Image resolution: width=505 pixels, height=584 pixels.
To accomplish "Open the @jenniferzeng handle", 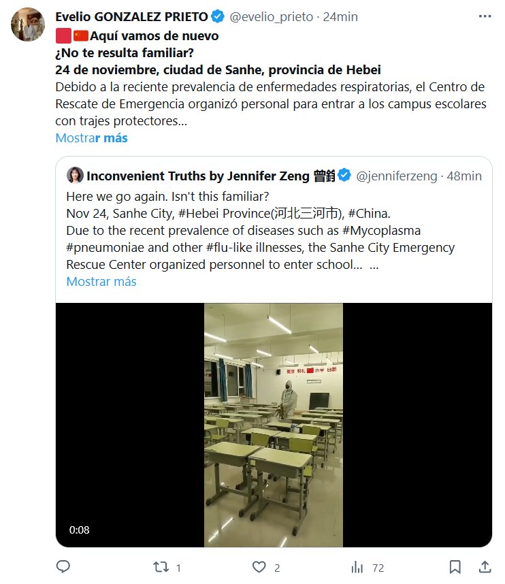I will pyautogui.click(x=397, y=176).
